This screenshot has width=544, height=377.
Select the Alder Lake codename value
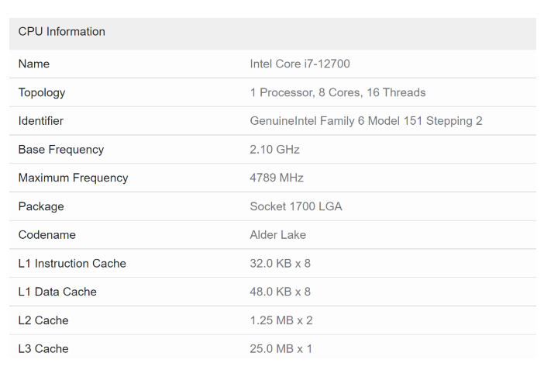pos(277,235)
